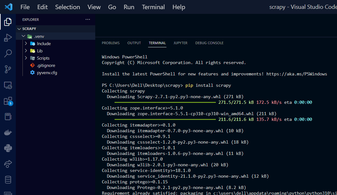
Task: Switch to the PROBLEMS panel tab
Action: (x=111, y=43)
